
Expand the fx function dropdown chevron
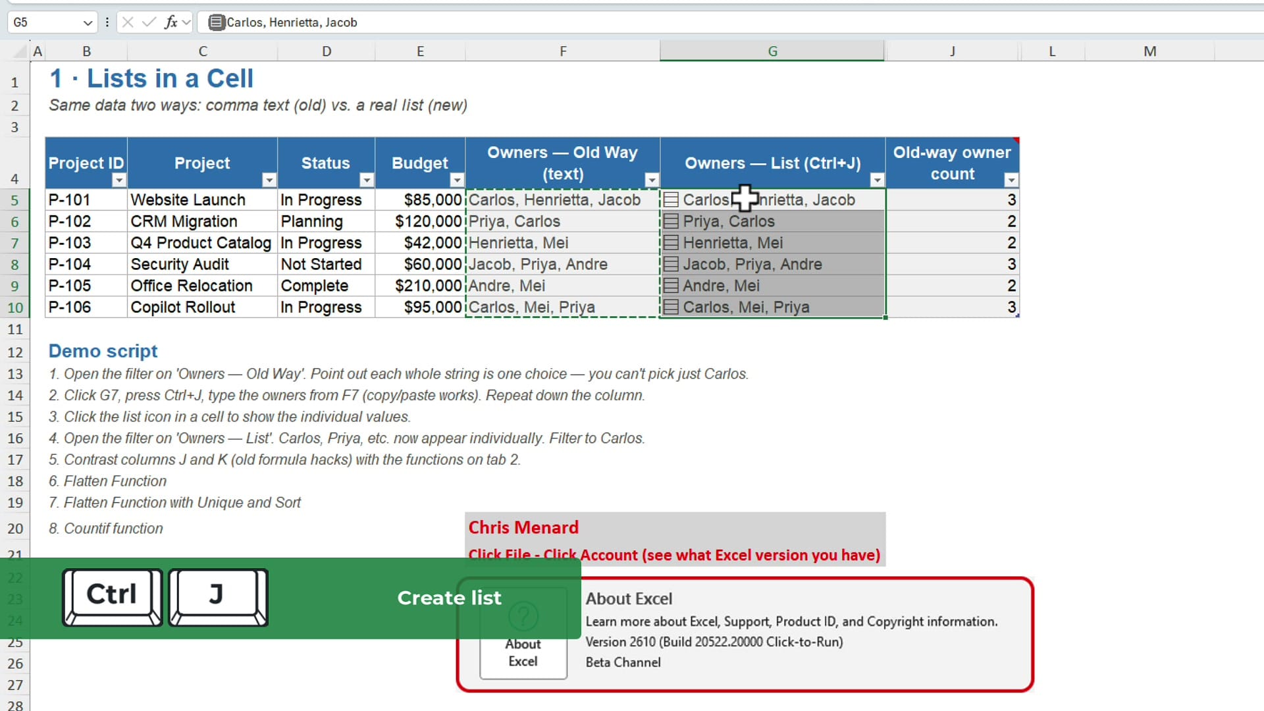[186, 22]
